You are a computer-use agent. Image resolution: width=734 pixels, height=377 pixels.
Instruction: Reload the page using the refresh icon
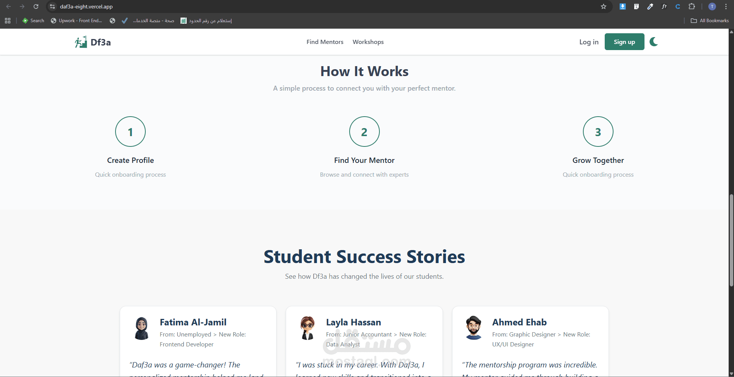36,6
